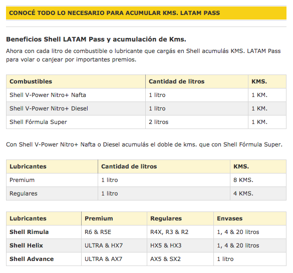293x273 pixels.
Task: Click 'Cantidad de litros' header in the Lubricantes table
Action: [164, 166]
